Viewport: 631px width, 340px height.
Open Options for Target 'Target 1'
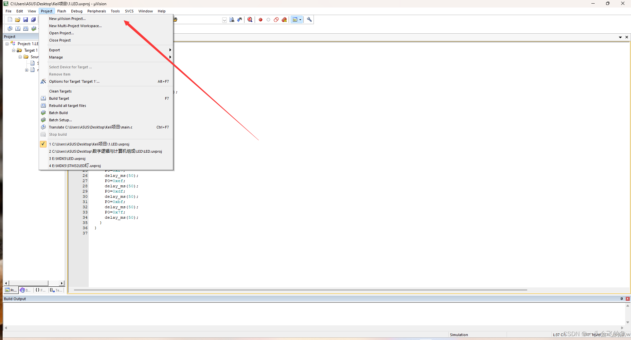pos(106,81)
